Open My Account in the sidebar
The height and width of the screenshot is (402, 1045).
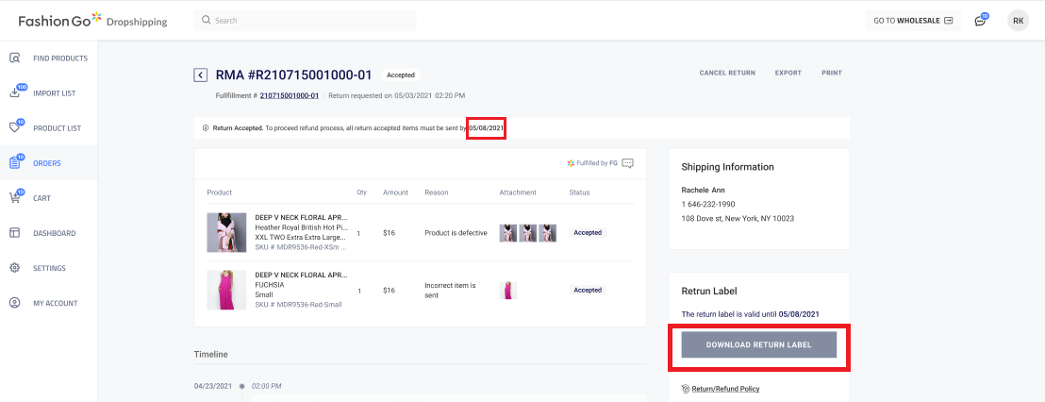(x=55, y=303)
